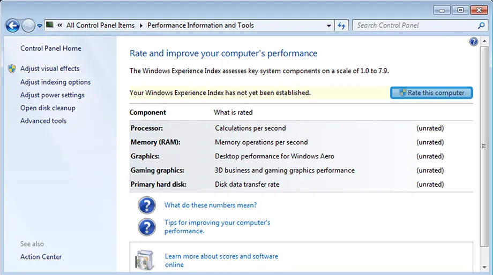This screenshot has width=493, height=275.
Task: Click the Graphics: row label
Action: (145, 156)
